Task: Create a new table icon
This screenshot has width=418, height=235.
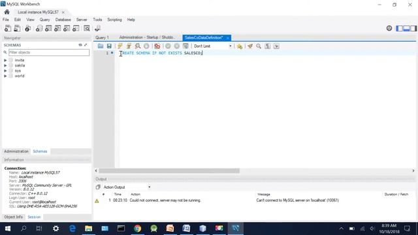Action: pyautogui.click(x=48, y=28)
